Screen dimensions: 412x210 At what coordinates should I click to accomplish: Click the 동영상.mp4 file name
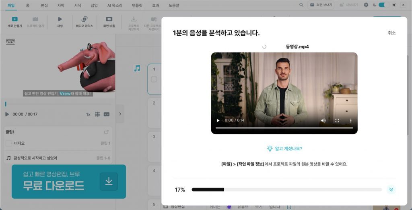(x=297, y=46)
